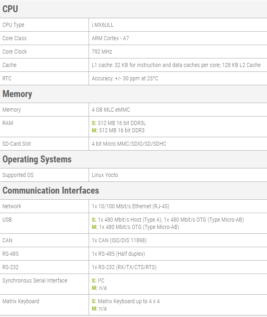267x317 pixels.
Task: Click the 'RTC' row label
Action: (7, 78)
